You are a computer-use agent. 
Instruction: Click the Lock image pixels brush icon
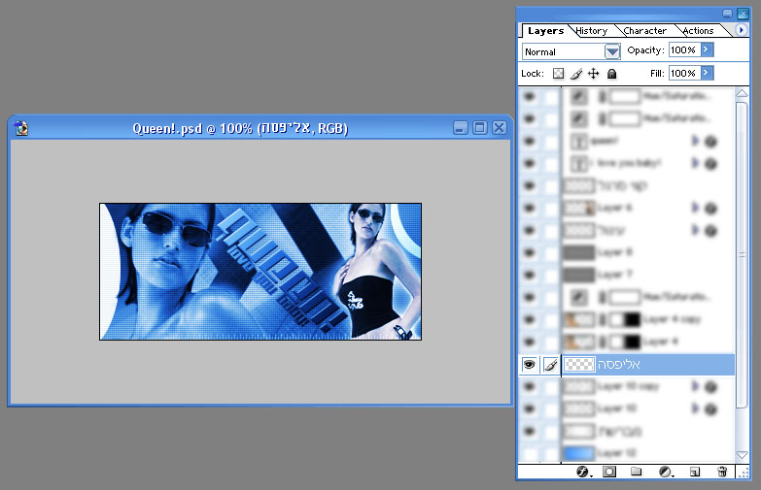point(575,74)
